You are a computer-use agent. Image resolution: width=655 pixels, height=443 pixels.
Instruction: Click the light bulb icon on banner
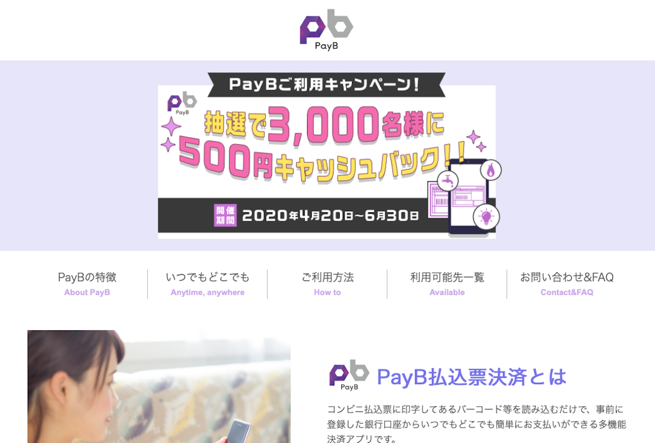click(x=486, y=216)
